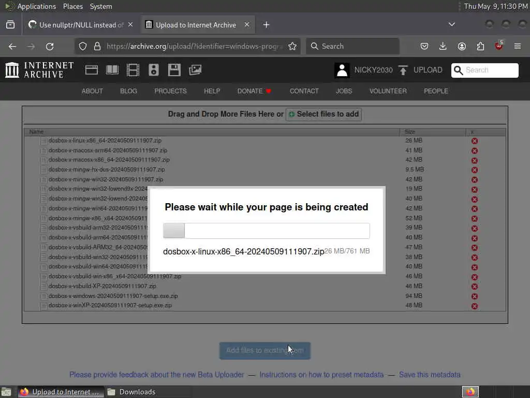The image size is (530, 398).
Task: Click the NICKY2030 username link
Action: pos(374,70)
